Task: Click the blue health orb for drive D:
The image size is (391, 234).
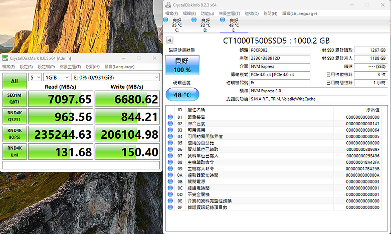Action: click(194, 20)
